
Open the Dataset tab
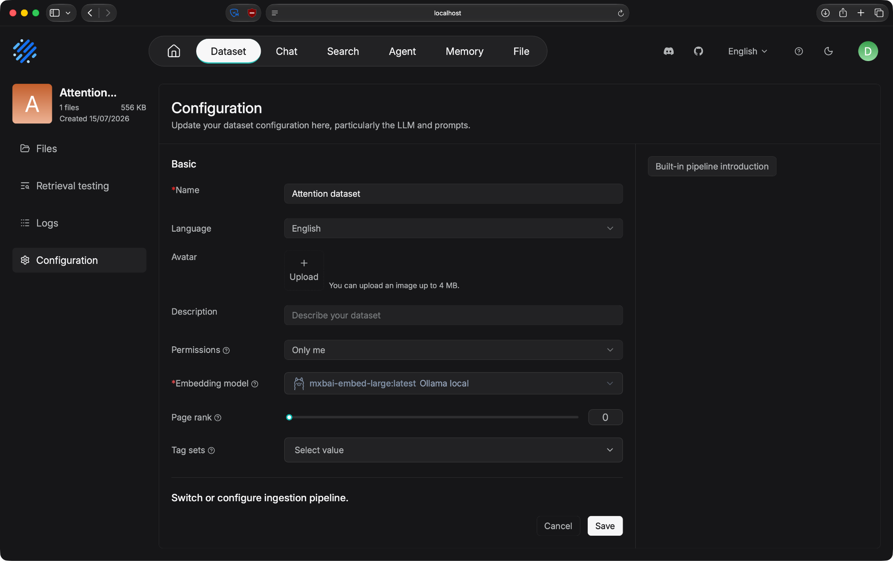(228, 51)
